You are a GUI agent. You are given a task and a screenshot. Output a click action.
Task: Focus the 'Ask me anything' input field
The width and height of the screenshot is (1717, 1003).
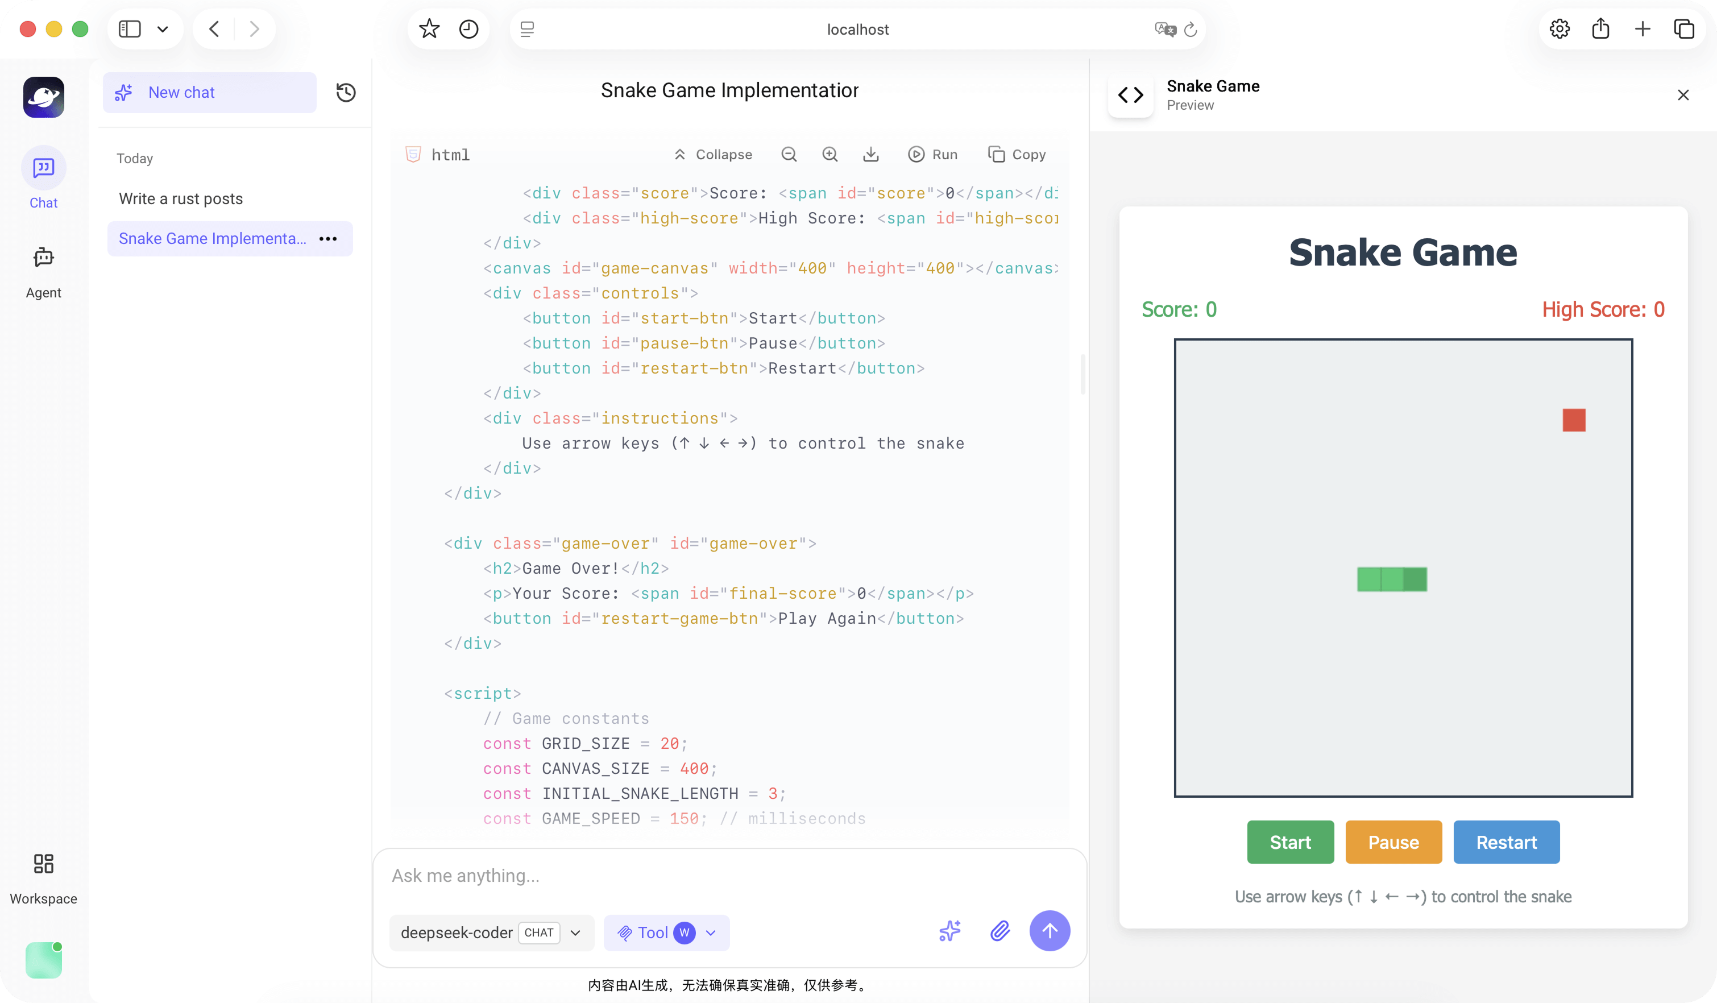point(729,876)
